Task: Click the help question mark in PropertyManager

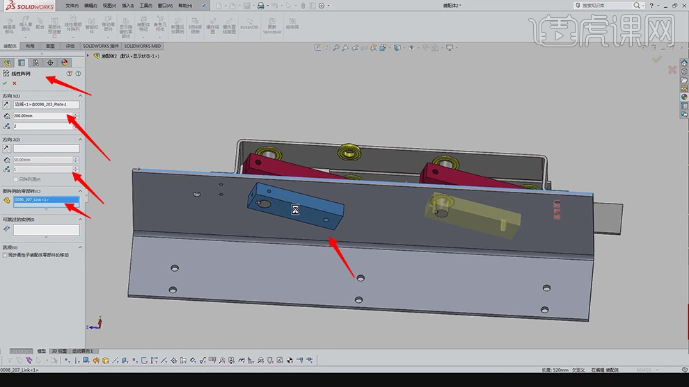Action: pos(78,73)
